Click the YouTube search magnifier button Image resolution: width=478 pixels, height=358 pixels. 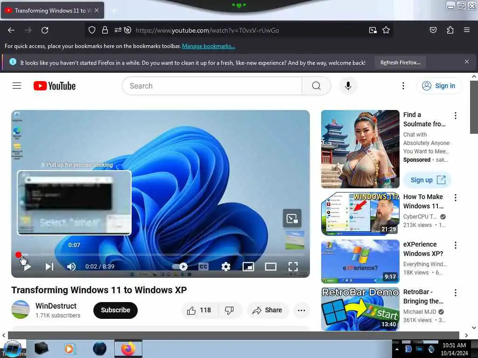click(x=316, y=86)
